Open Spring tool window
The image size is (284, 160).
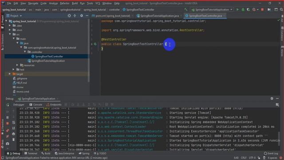pyautogui.click(x=84, y=153)
